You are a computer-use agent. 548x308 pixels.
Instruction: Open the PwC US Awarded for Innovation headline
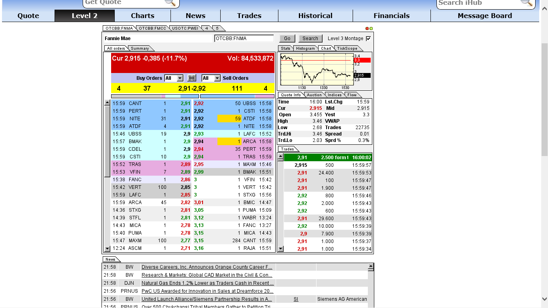tap(207, 291)
